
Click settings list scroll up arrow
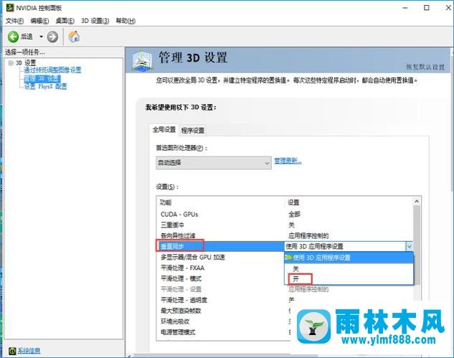tap(417, 202)
